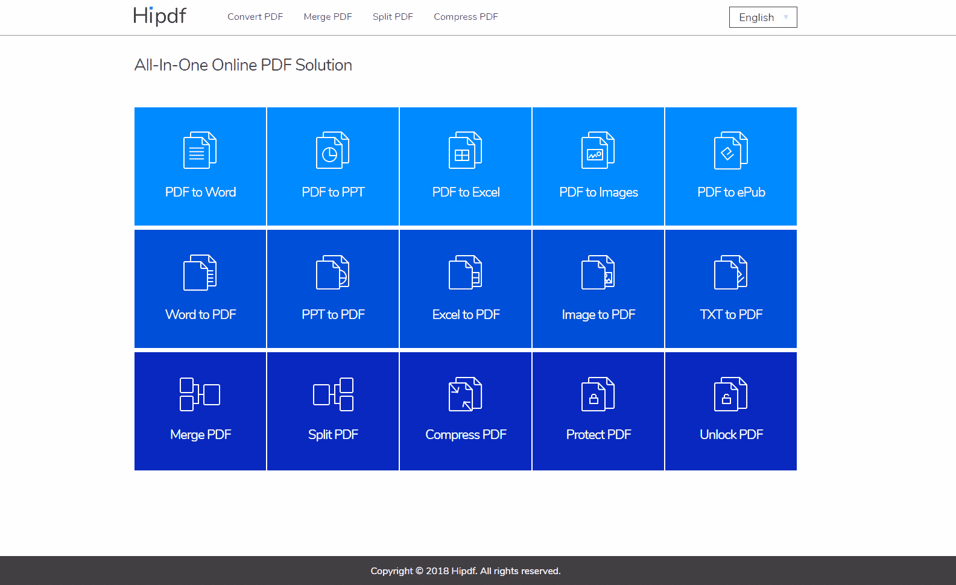Image resolution: width=956 pixels, height=585 pixels.
Task: Click the PDF to Images picture icon
Action: point(598,150)
